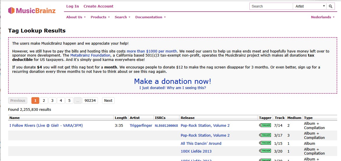Open release Pop-Rock Station, Volume 2 with track 3/17

point(205,135)
